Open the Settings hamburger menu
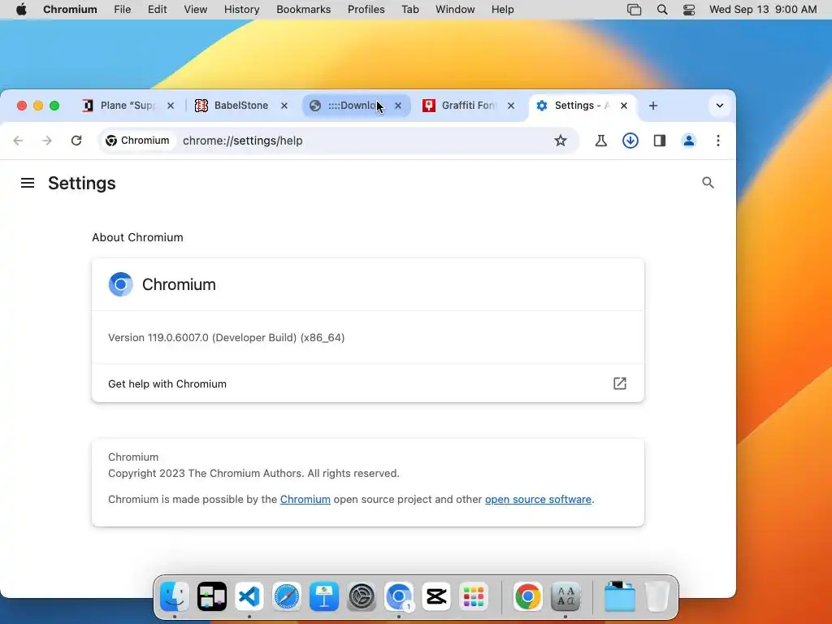832x624 pixels. 28,183
